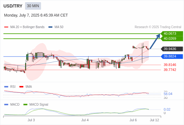Screen dimensions: 184x125
Task: Click the 39.7742 support level value
Action: point(170,70)
